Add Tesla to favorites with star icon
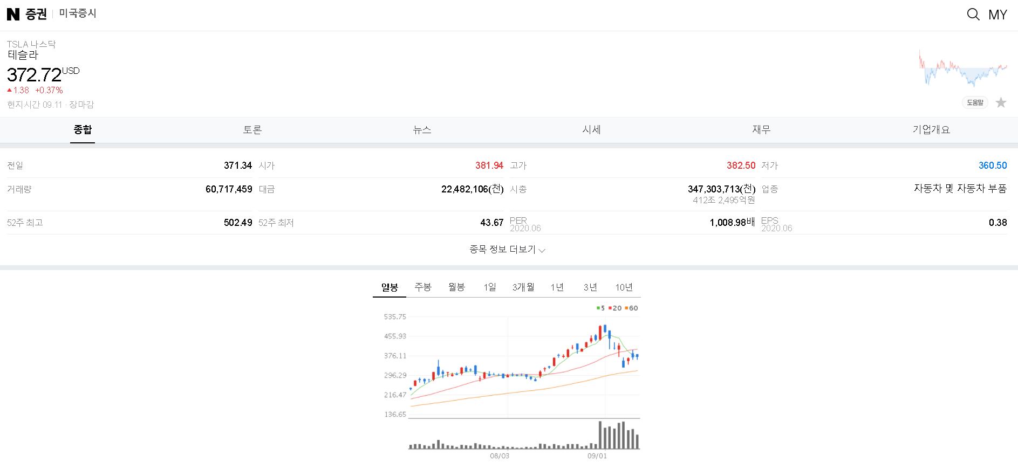 click(x=1001, y=102)
